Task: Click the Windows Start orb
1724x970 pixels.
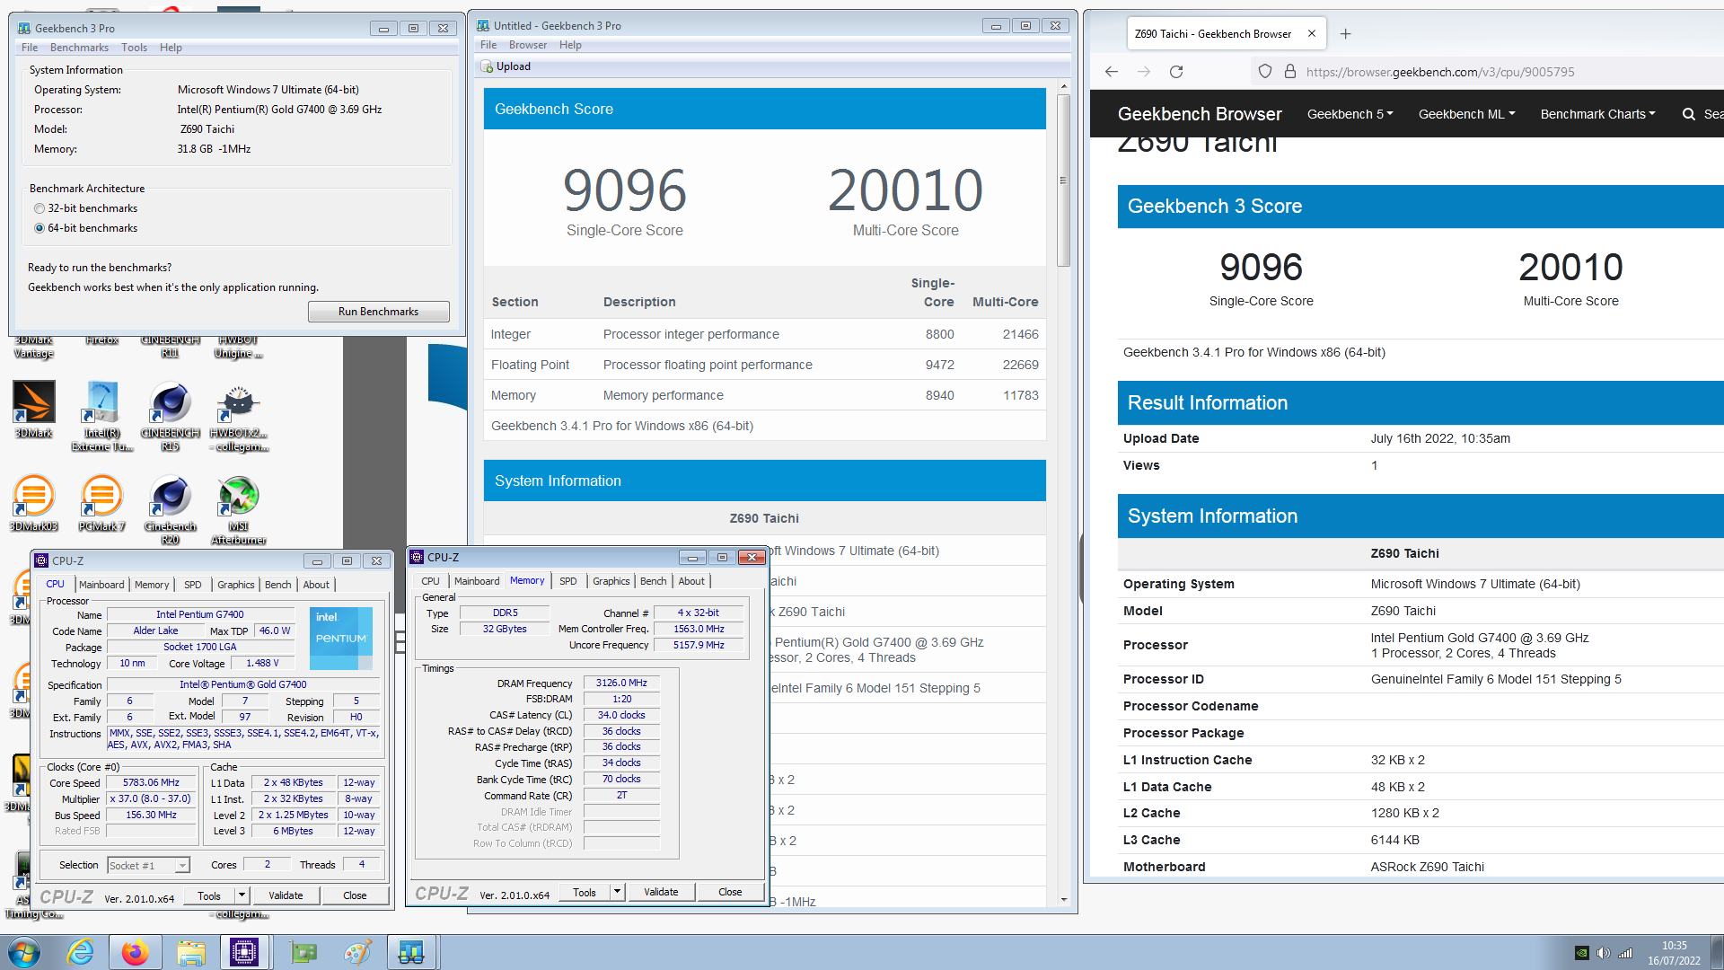Action: (x=23, y=952)
